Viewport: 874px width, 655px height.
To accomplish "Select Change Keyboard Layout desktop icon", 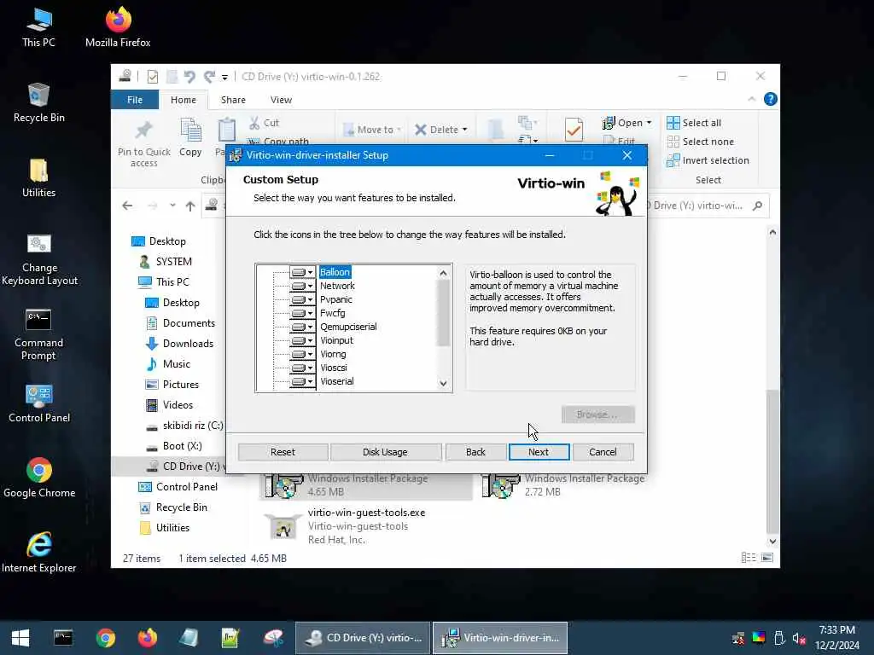I will (39, 259).
